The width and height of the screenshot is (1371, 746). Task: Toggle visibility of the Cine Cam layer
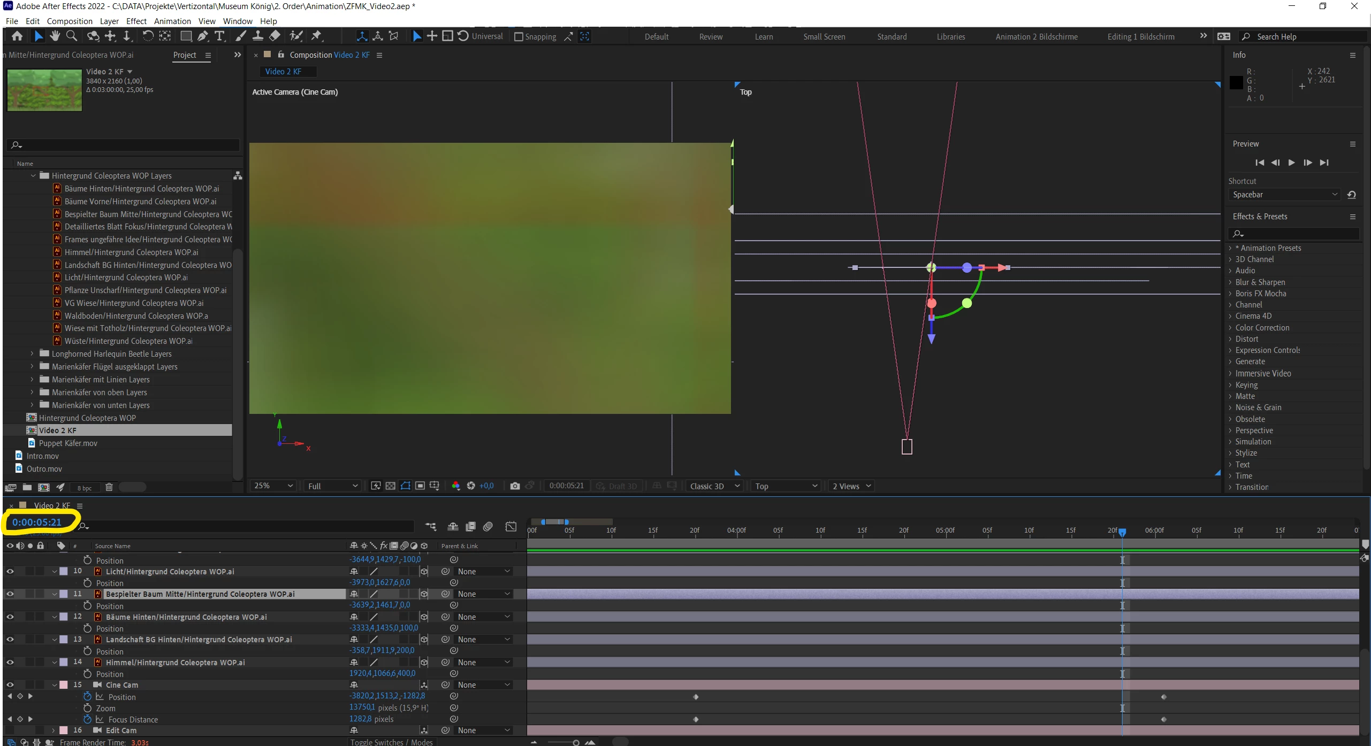point(10,685)
